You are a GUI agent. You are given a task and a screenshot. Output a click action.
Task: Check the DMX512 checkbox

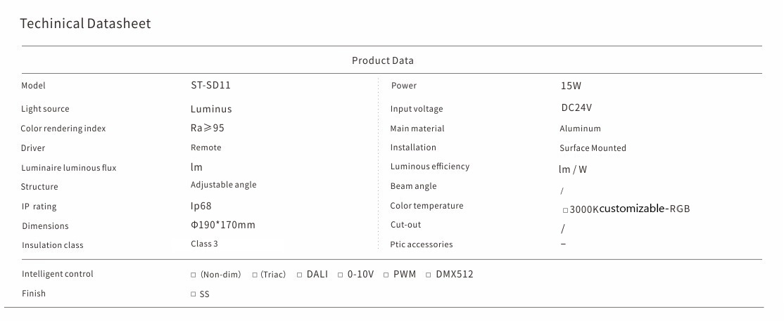click(x=429, y=275)
